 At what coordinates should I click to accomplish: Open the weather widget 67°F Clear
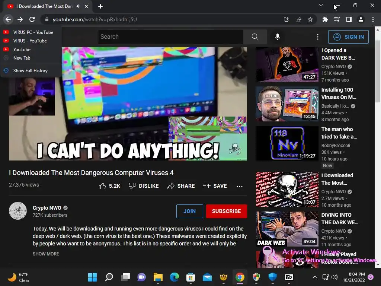pos(19,277)
